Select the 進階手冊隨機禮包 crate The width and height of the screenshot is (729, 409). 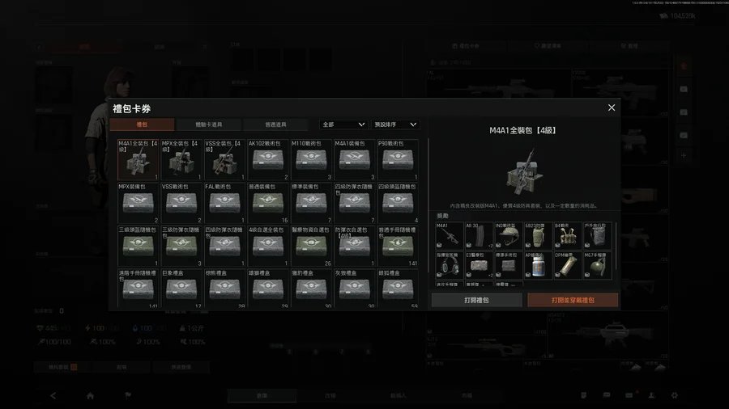(138, 288)
